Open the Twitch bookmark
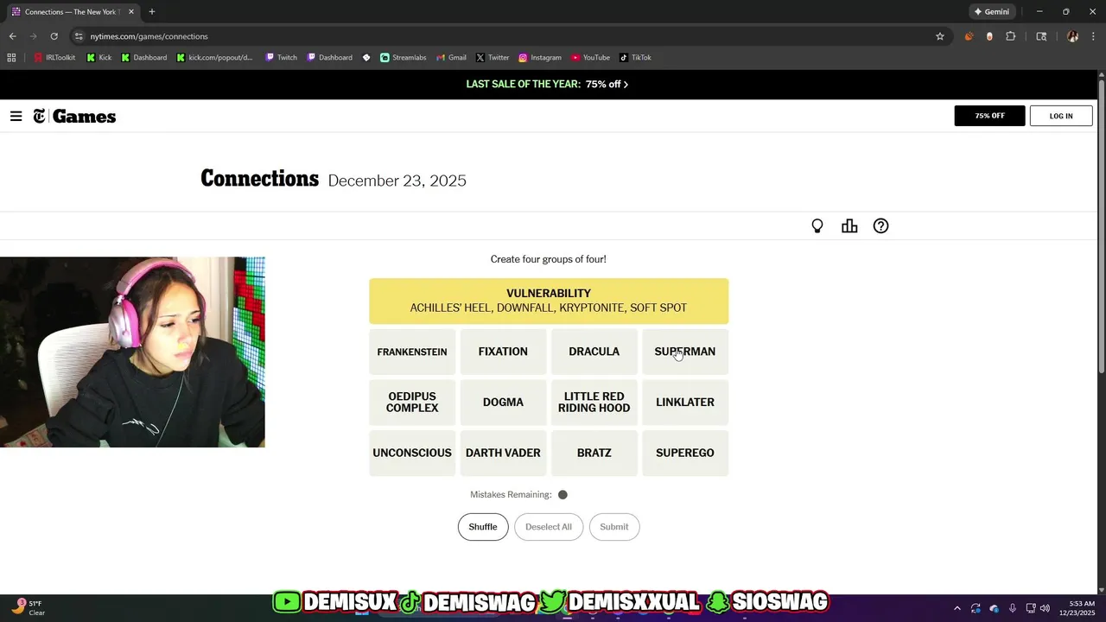Image resolution: width=1106 pixels, height=622 pixels. tap(282, 58)
